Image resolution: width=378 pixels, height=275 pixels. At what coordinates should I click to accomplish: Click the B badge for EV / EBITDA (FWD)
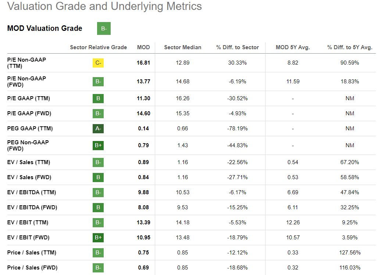point(98,207)
